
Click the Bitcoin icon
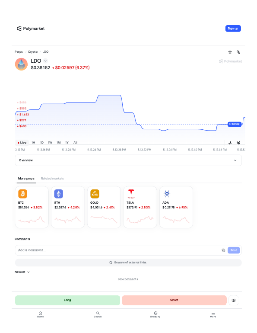click(23, 194)
